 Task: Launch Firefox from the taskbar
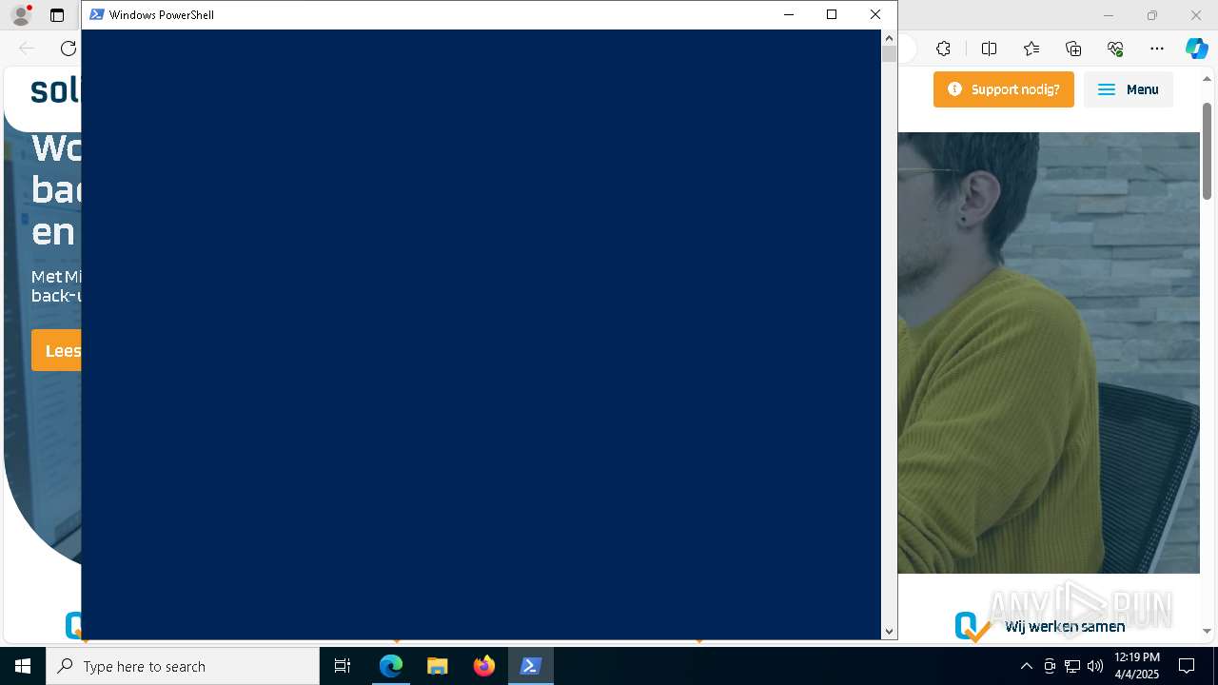coord(484,666)
